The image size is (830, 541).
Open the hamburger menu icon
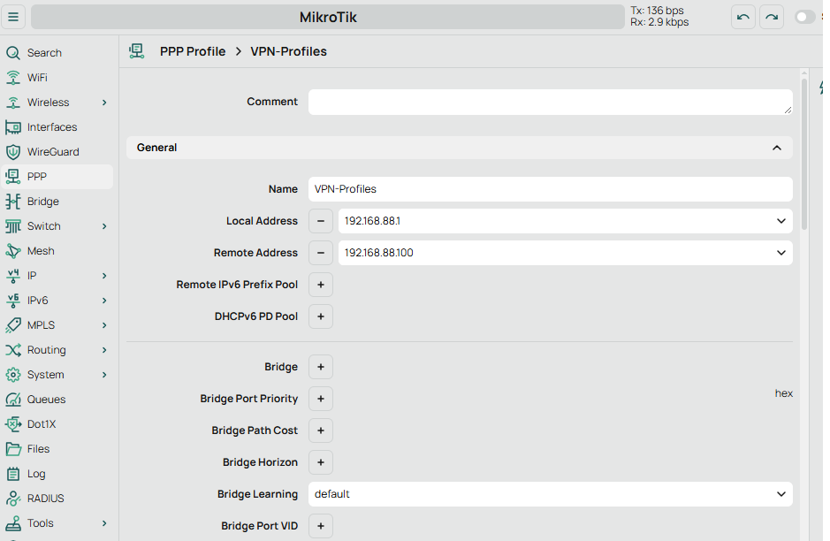coord(13,17)
